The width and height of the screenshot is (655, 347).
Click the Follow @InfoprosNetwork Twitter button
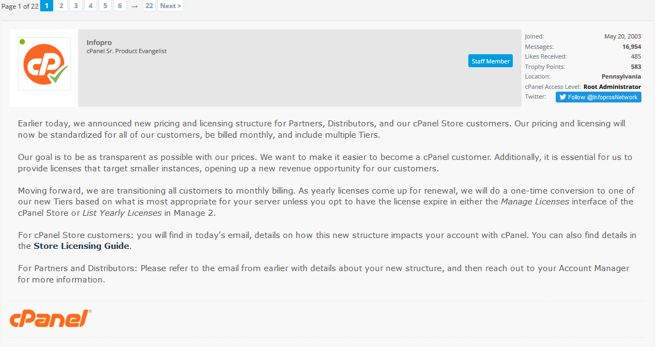click(x=598, y=97)
